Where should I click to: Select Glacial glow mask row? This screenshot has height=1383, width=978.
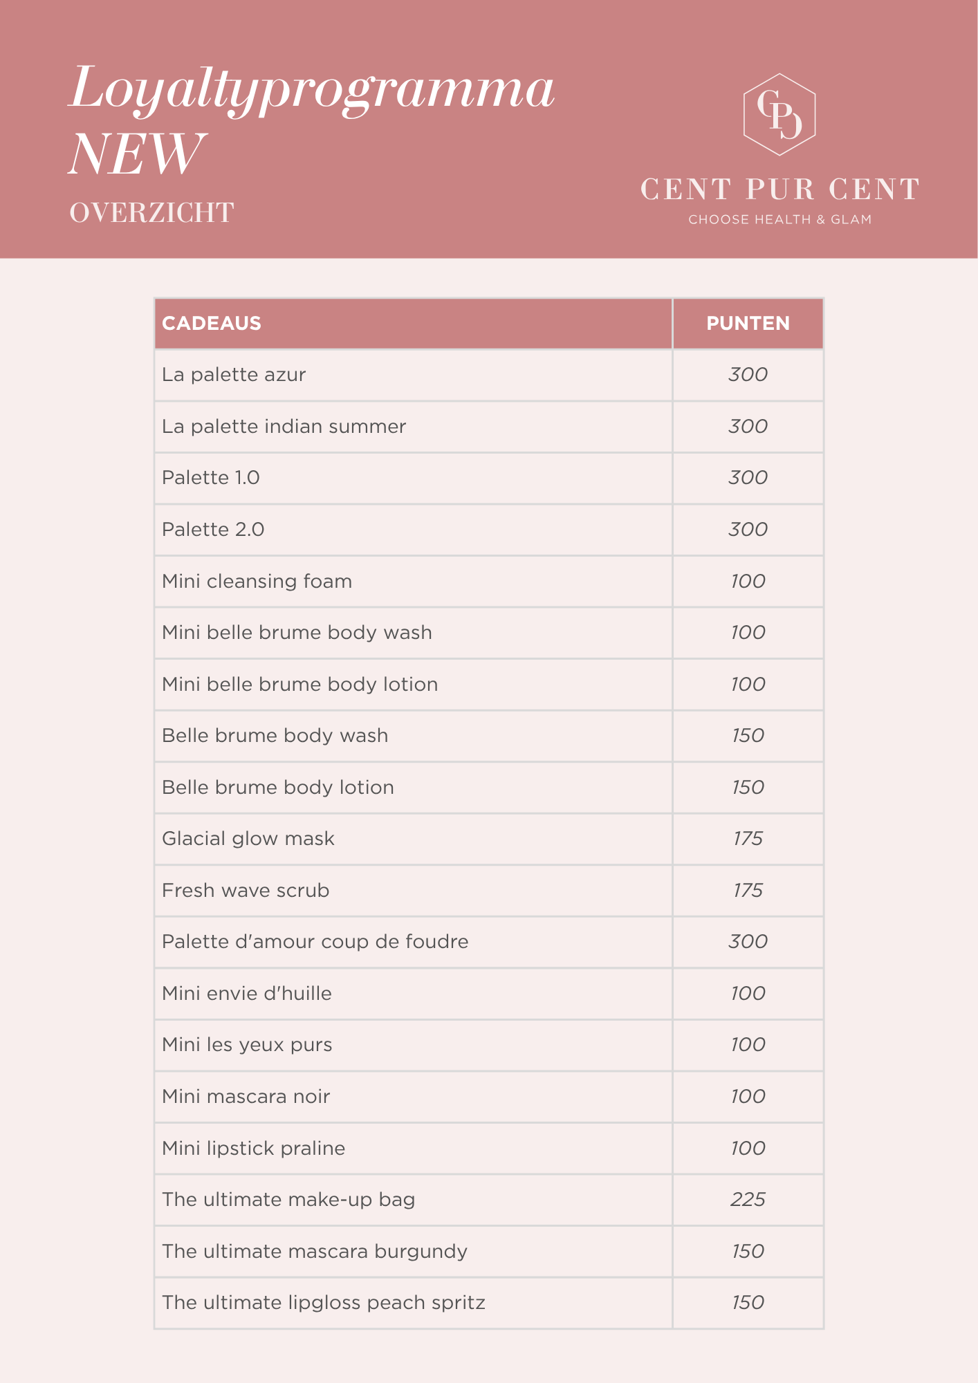[x=248, y=839]
